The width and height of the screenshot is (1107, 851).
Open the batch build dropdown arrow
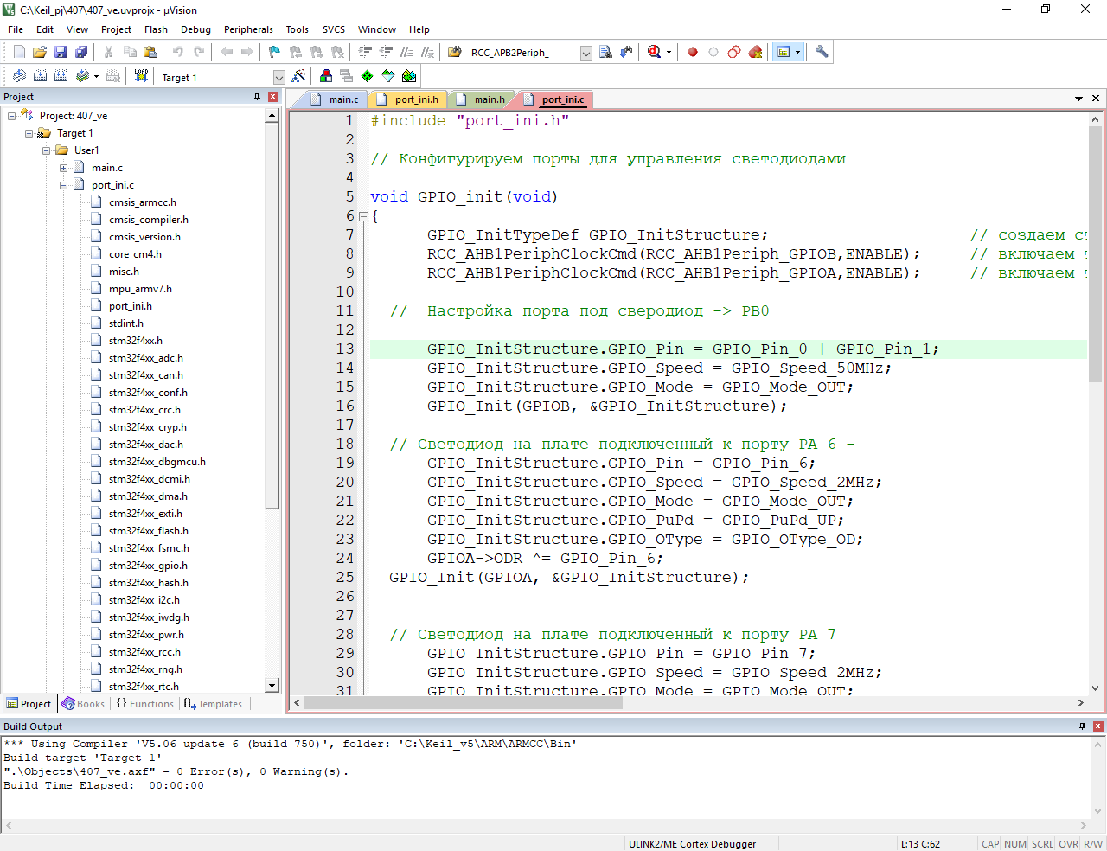(96, 77)
